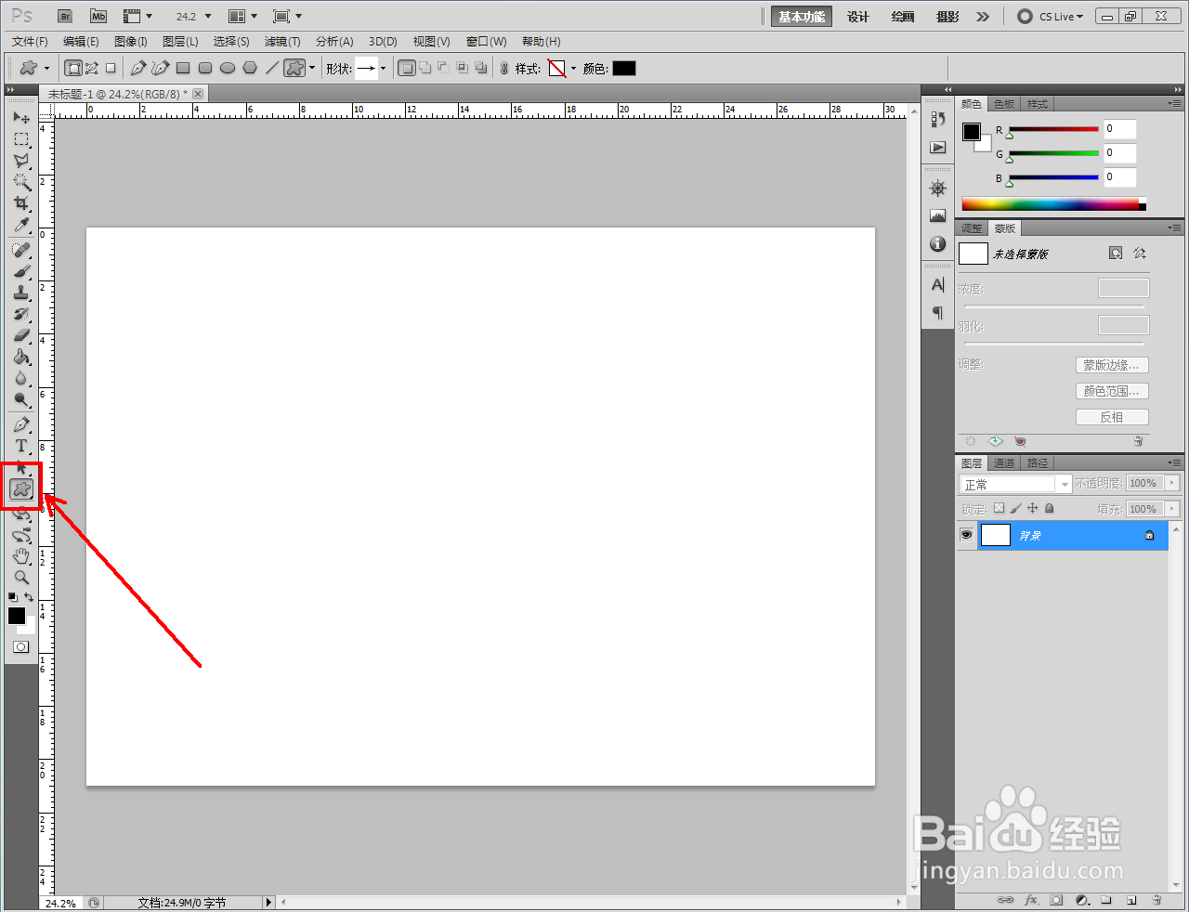
Task: Select the Spot Healing Brush tool
Action: [21, 251]
